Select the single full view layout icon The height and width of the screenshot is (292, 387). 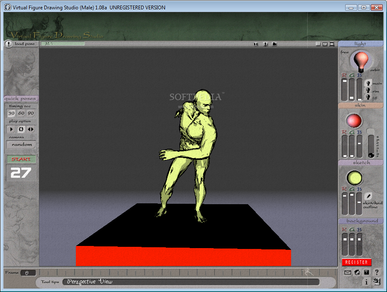pyautogui.click(x=332, y=44)
